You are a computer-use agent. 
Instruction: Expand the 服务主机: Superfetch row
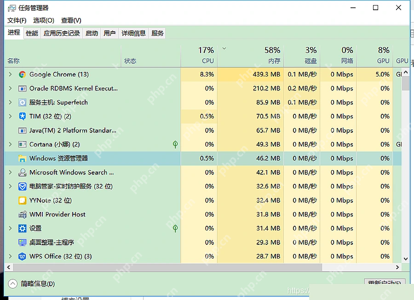[10, 102]
